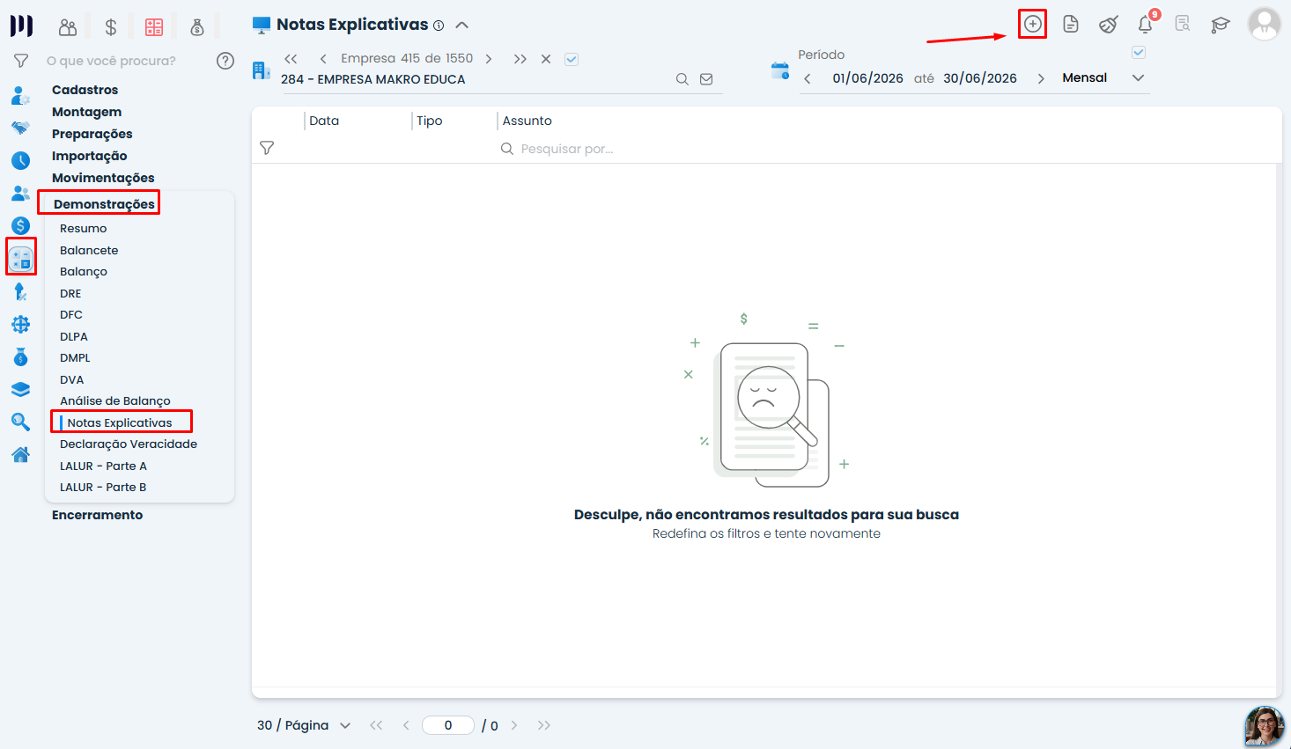Go to the previous period arrow
This screenshot has width=1291, height=749.
click(808, 78)
